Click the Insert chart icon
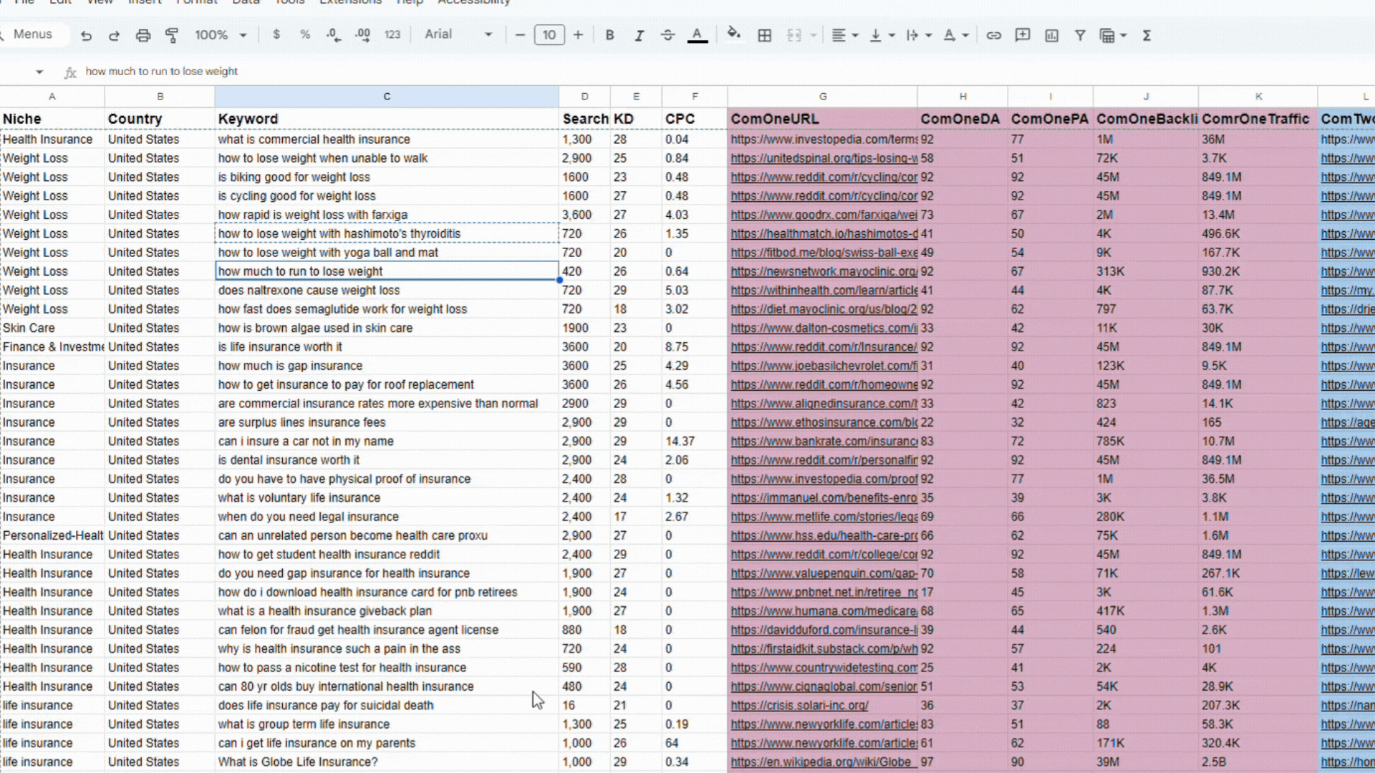Screen dimensions: 1375x773 1051,35
